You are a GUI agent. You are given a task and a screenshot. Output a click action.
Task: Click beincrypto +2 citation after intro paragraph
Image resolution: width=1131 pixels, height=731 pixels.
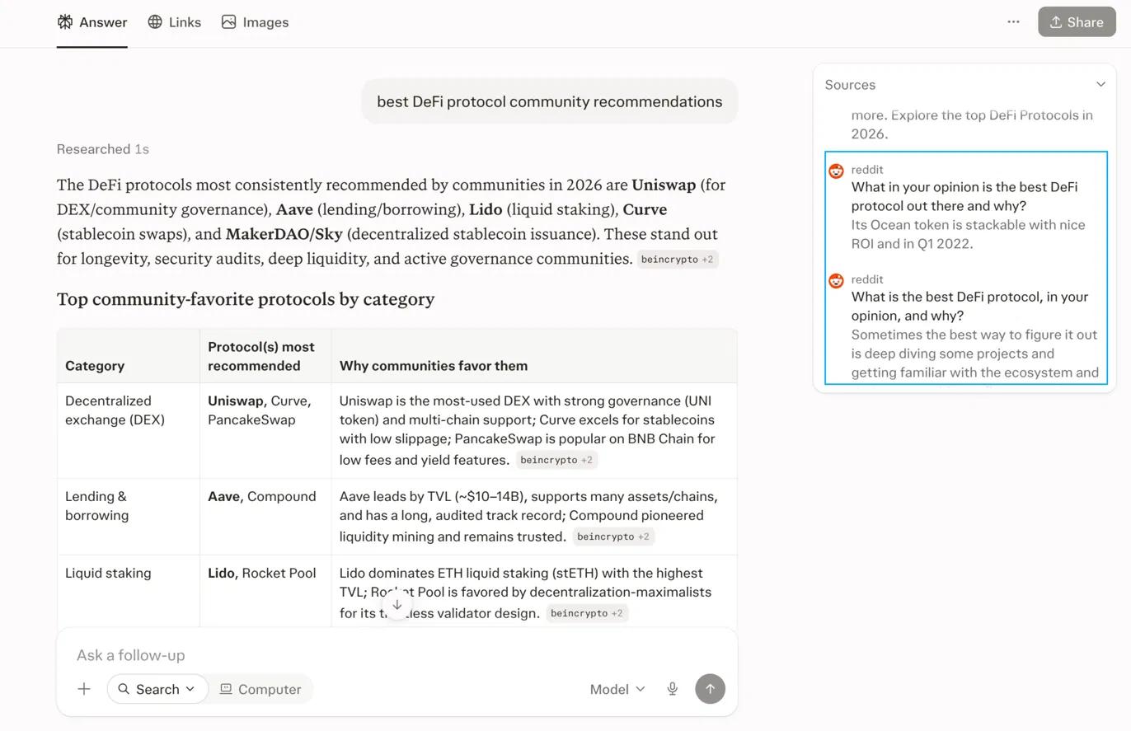point(678,260)
